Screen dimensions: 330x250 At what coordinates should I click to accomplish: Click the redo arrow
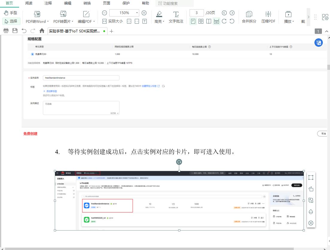tap(33, 31)
